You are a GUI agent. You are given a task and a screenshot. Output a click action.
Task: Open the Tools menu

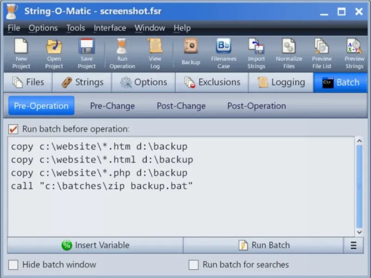coord(76,28)
